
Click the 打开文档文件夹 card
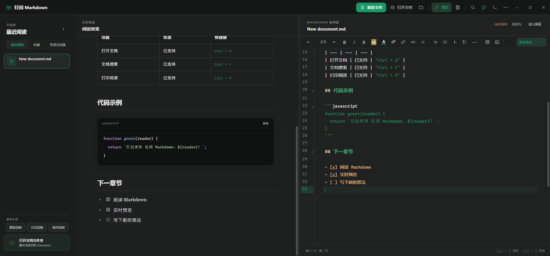pyautogui.click(x=37, y=243)
